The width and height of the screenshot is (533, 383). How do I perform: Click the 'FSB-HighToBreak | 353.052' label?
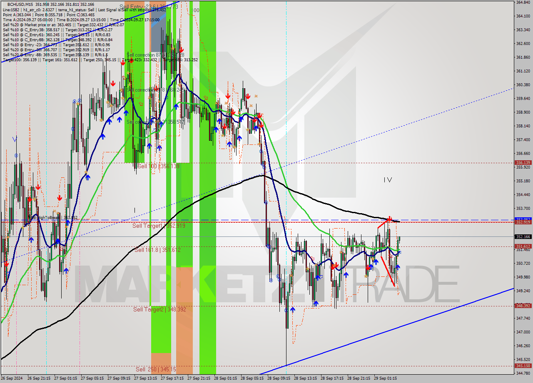pos(53,217)
